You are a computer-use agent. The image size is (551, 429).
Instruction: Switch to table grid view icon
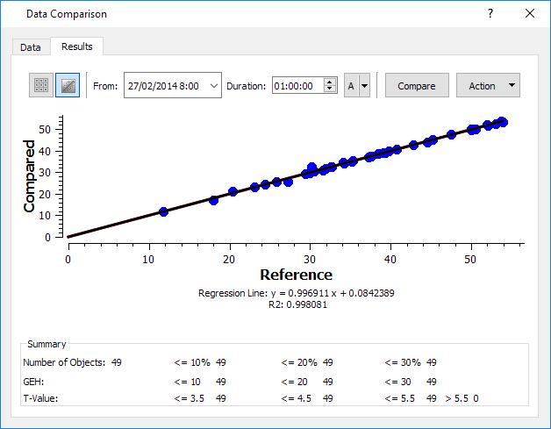coord(40,85)
